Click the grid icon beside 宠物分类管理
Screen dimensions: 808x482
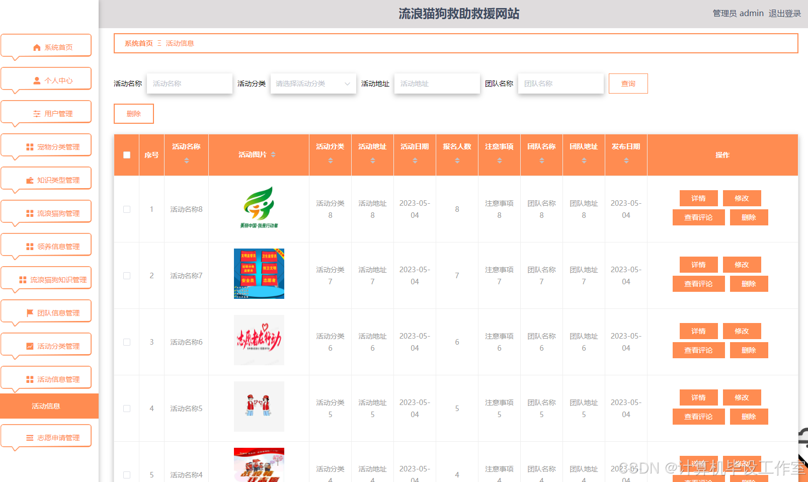(30, 147)
